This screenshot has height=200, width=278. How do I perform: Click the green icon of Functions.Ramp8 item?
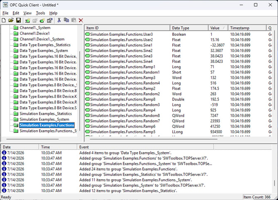pyautogui.click(x=88, y=99)
